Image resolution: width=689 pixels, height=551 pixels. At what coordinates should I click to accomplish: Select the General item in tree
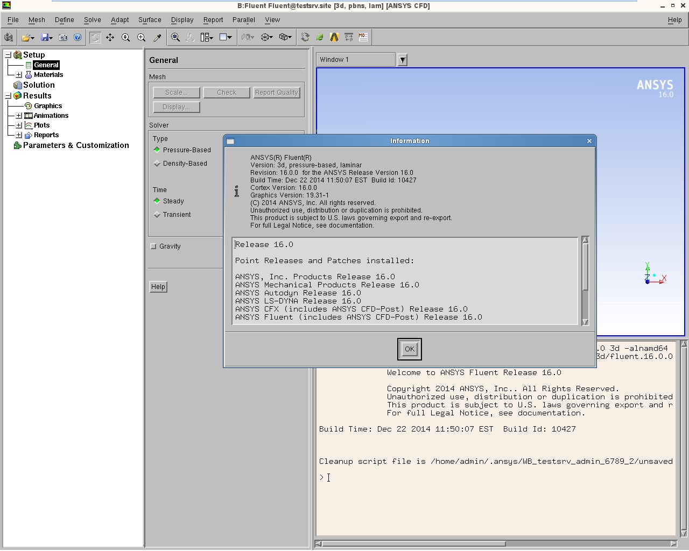(46, 65)
